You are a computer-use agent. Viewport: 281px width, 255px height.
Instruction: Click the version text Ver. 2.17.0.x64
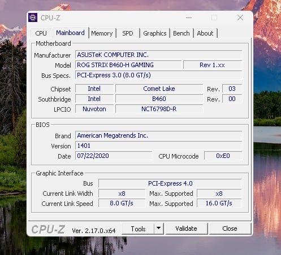94,231
